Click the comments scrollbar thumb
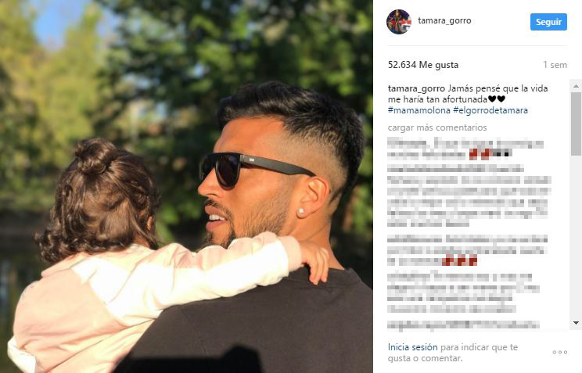 tap(576, 124)
